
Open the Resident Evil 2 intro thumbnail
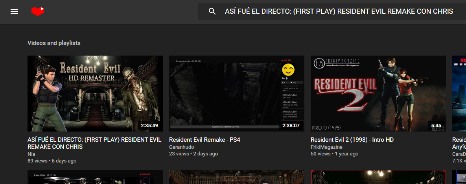point(378,94)
